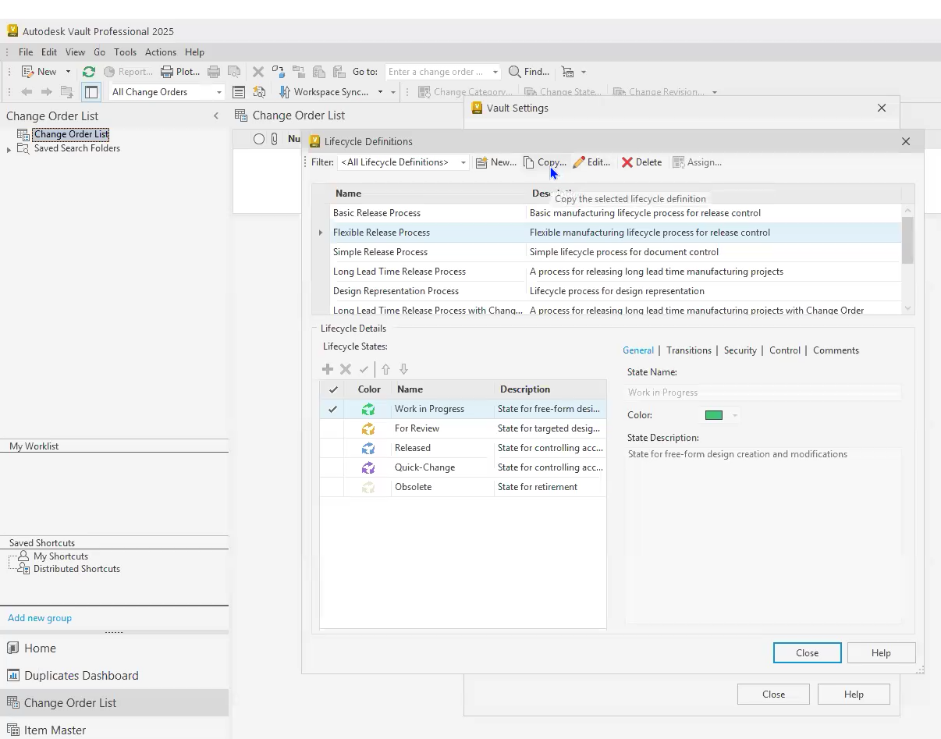Screen dimensions: 941x739
Task: Switch to the Transitions tab
Action: tap(689, 350)
